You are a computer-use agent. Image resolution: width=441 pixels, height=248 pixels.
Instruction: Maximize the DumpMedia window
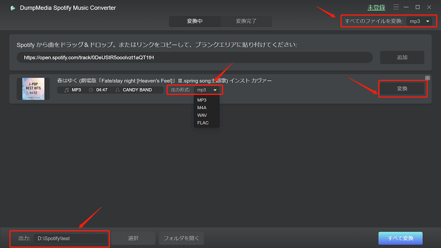418,7
